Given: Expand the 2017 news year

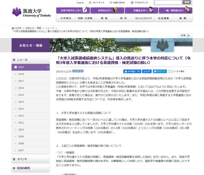Looking at the screenshot, I should click(30, 81).
